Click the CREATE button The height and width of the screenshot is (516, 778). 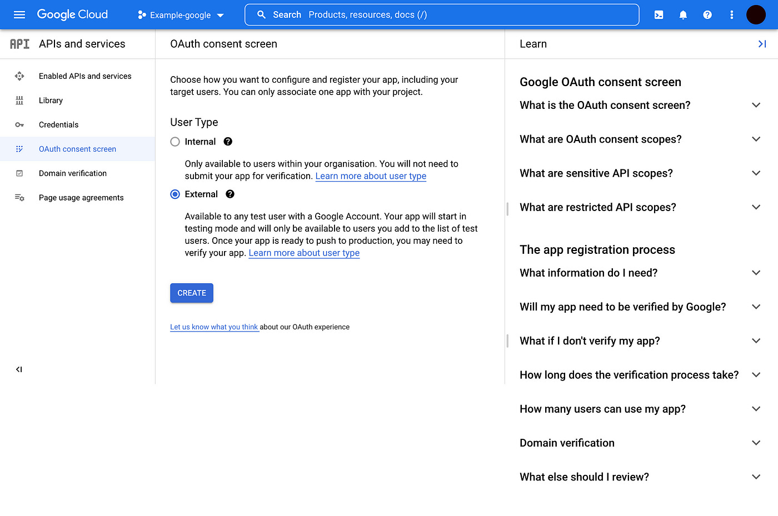coord(191,293)
